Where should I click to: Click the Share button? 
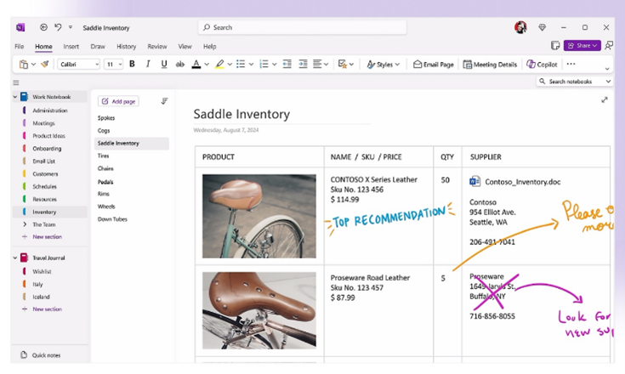point(582,45)
